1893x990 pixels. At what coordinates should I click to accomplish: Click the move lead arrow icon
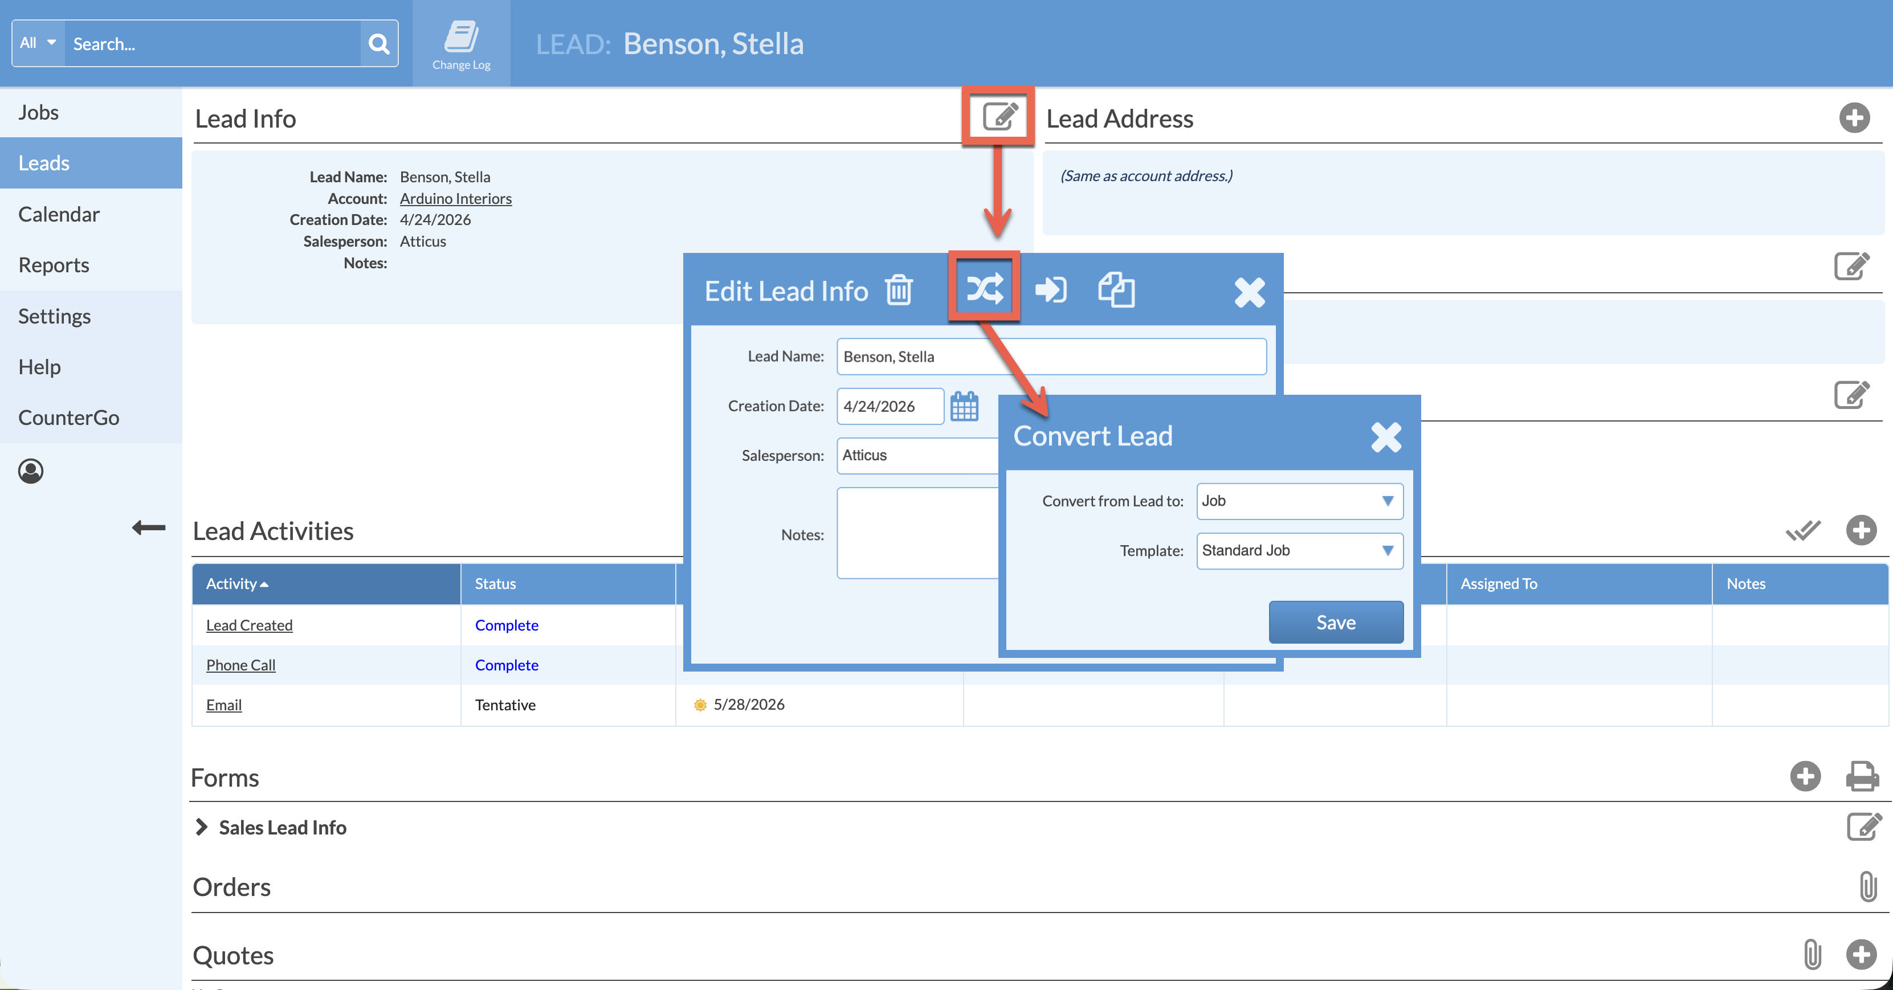(1050, 289)
